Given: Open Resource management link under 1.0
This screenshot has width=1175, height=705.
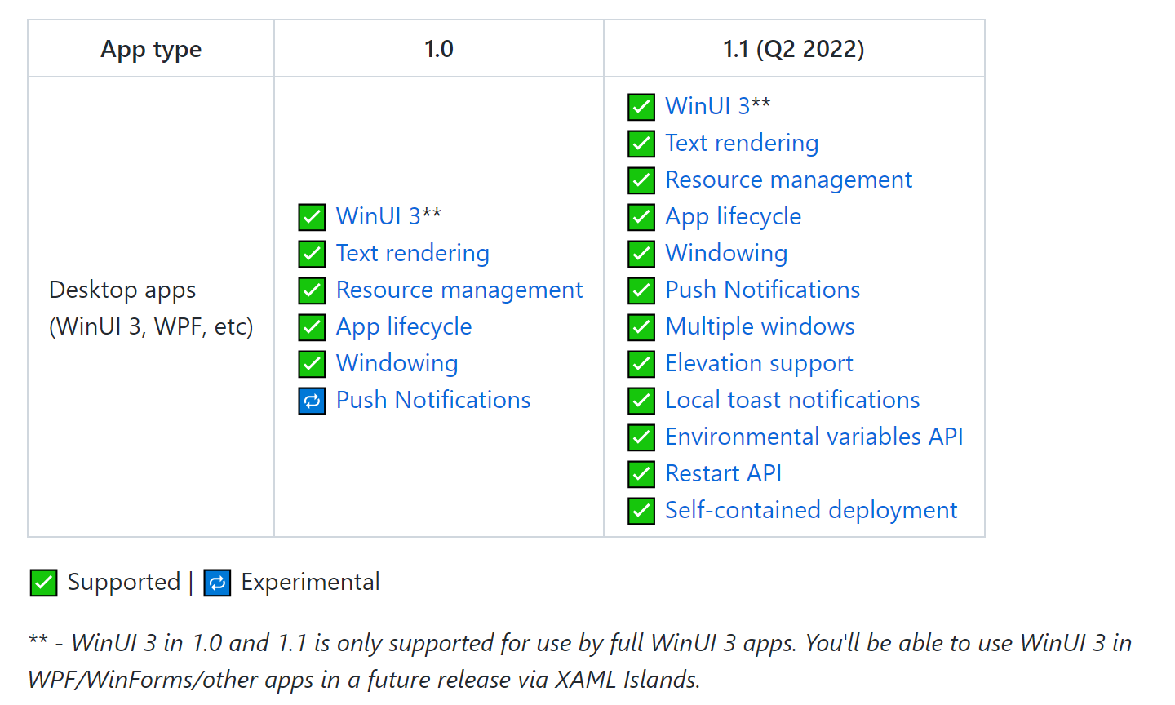Looking at the screenshot, I should point(459,290).
